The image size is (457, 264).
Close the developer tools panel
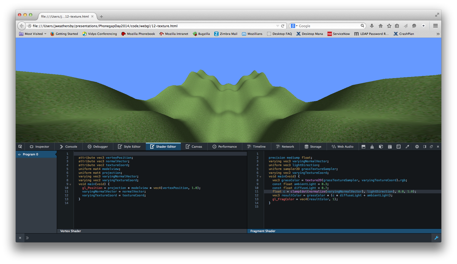[x=438, y=147]
